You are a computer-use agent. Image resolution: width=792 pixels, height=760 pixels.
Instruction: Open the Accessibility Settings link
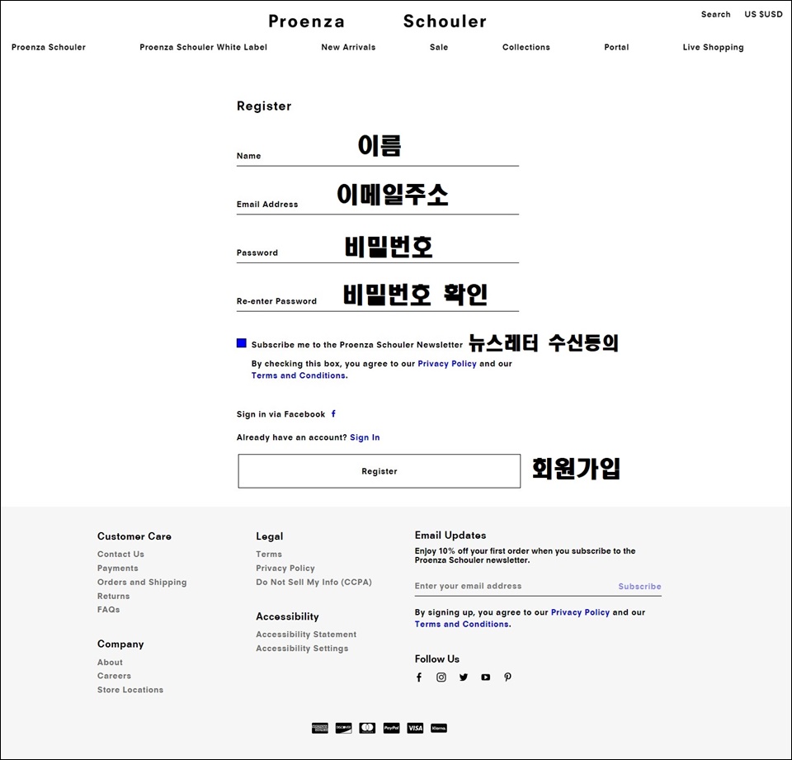point(302,649)
